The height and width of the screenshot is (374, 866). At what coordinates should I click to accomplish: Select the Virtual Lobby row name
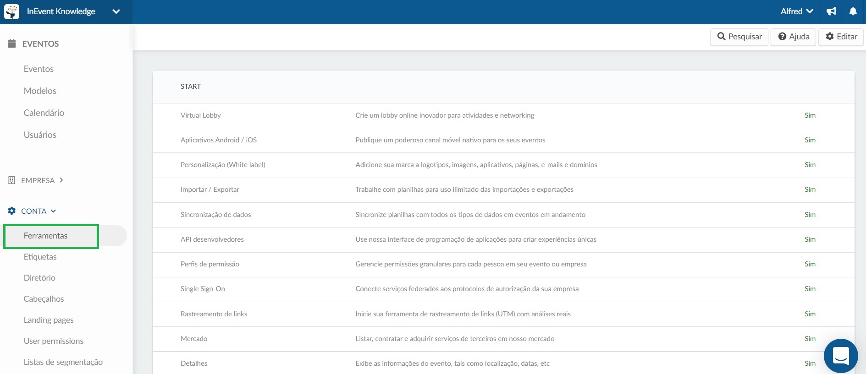click(x=201, y=115)
